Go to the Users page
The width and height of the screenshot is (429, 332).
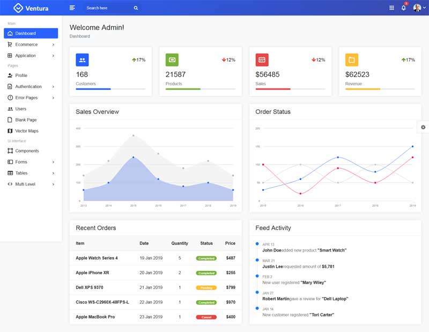pos(20,109)
